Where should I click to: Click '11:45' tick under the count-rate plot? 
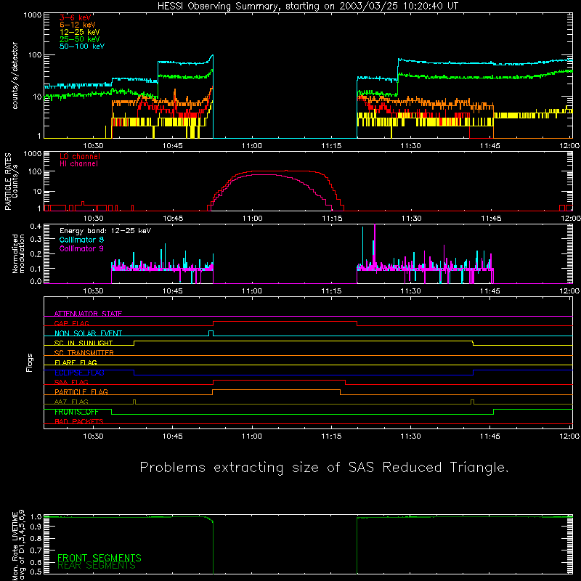[x=489, y=146]
